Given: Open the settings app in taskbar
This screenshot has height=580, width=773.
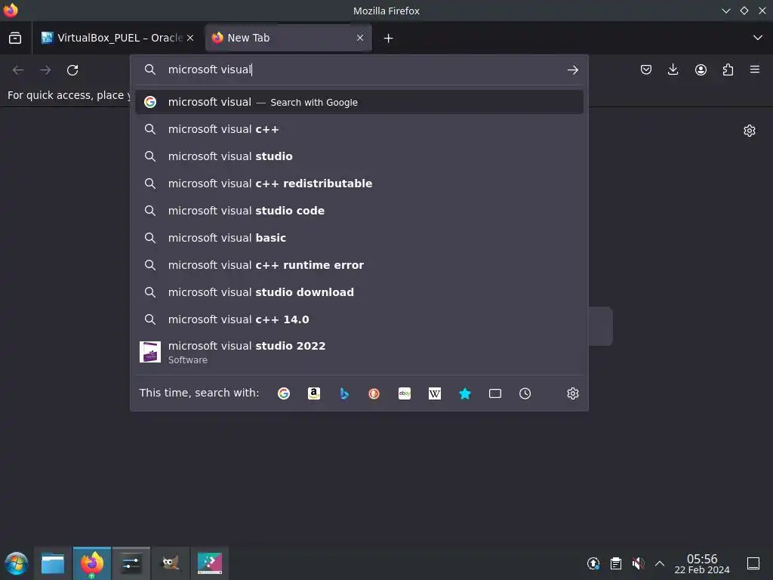Looking at the screenshot, I should (131, 563).
